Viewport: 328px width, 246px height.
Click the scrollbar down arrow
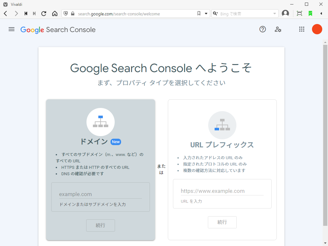(325, 243)
